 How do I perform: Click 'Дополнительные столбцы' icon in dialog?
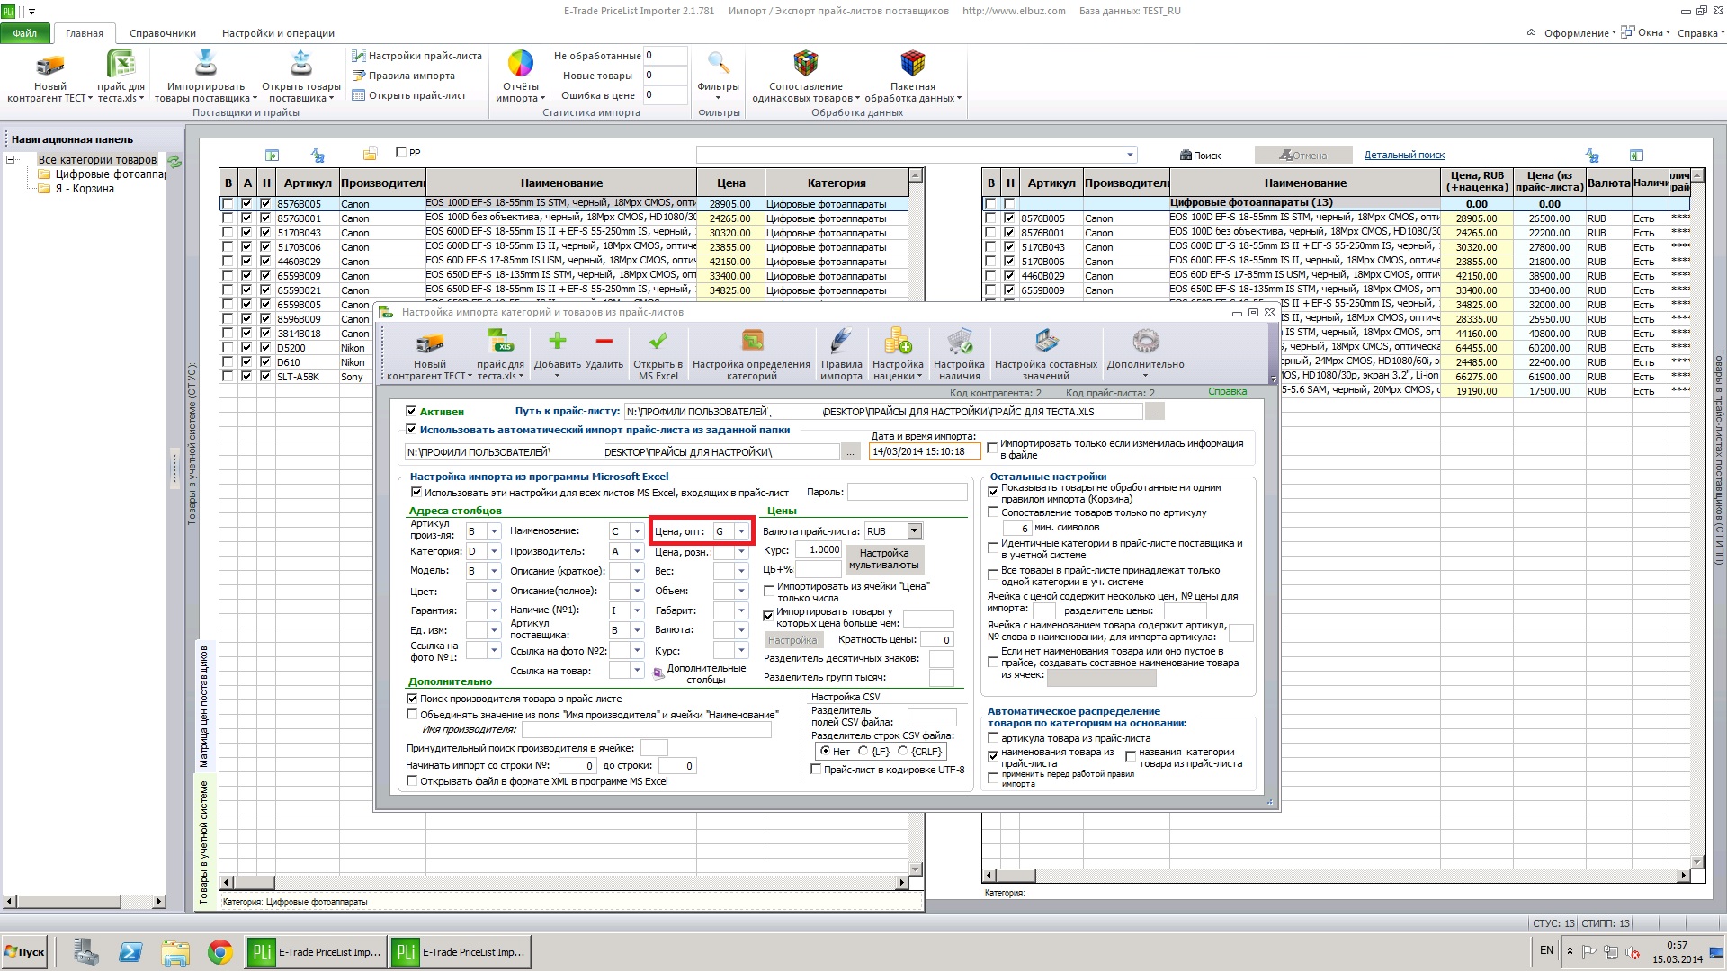[658, 673]
